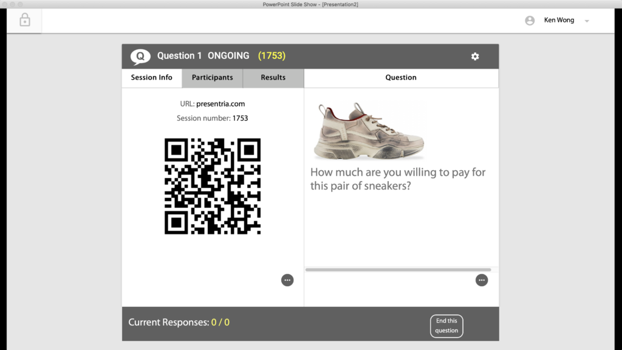Switch to the Participants tab
Viewport: 622px width, 350px height.
(212, 78)
